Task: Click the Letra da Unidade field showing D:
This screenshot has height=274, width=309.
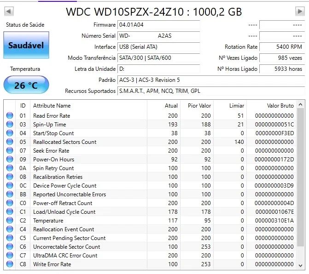Action: (158, 69)
